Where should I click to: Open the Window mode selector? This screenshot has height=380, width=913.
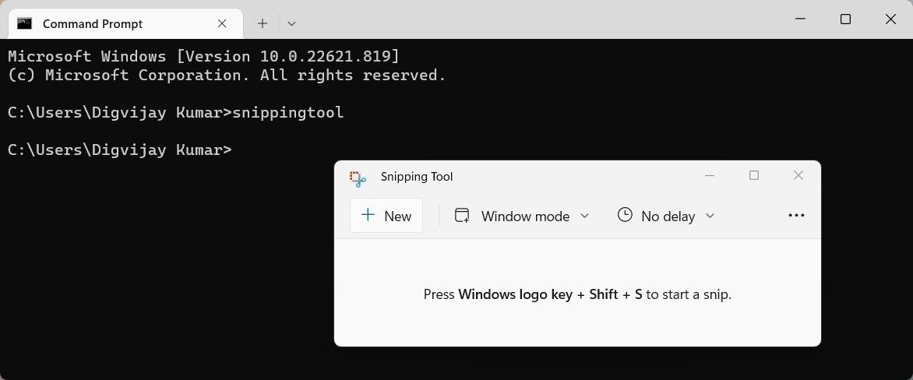522,216
